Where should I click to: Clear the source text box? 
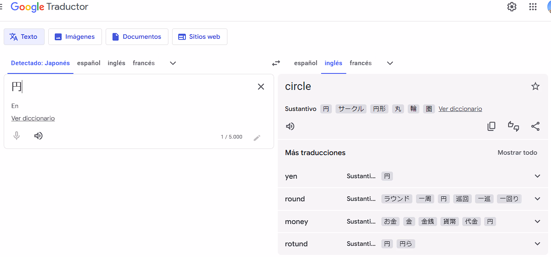point(261,87)
